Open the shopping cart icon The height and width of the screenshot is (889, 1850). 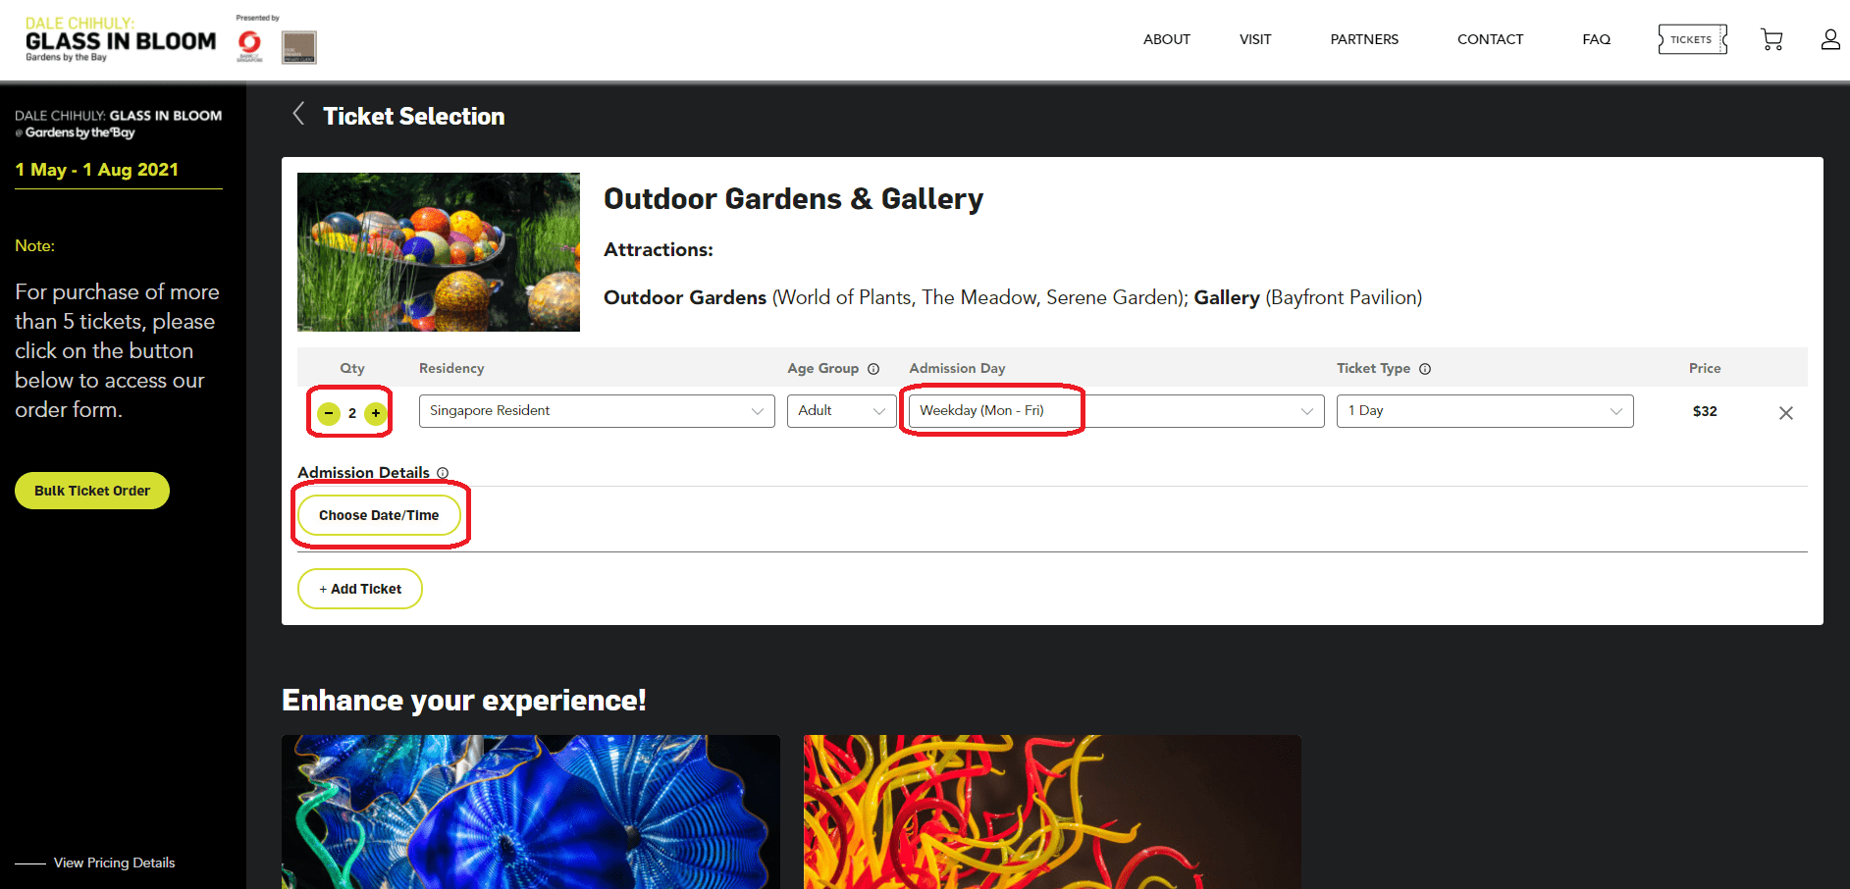coord(1771,39)
